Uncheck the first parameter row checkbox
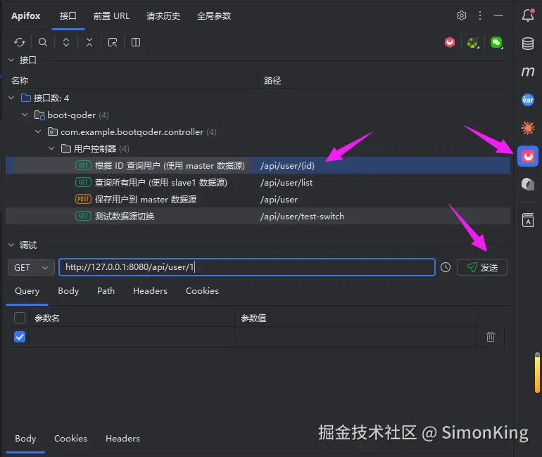 20,337
